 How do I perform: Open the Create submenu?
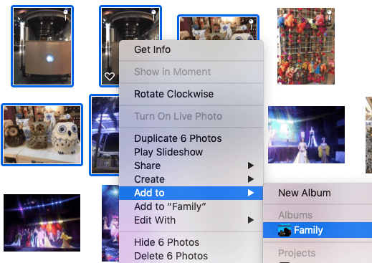(x=191, y=179)
